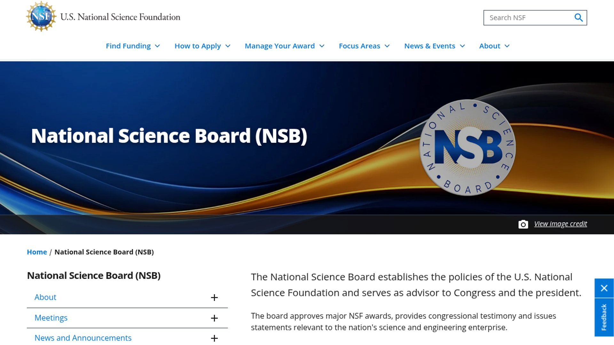Expand the Meetings sidebar section plus icon
The width and height of the screenshot is (614, 345).
[x=214, y=318]
